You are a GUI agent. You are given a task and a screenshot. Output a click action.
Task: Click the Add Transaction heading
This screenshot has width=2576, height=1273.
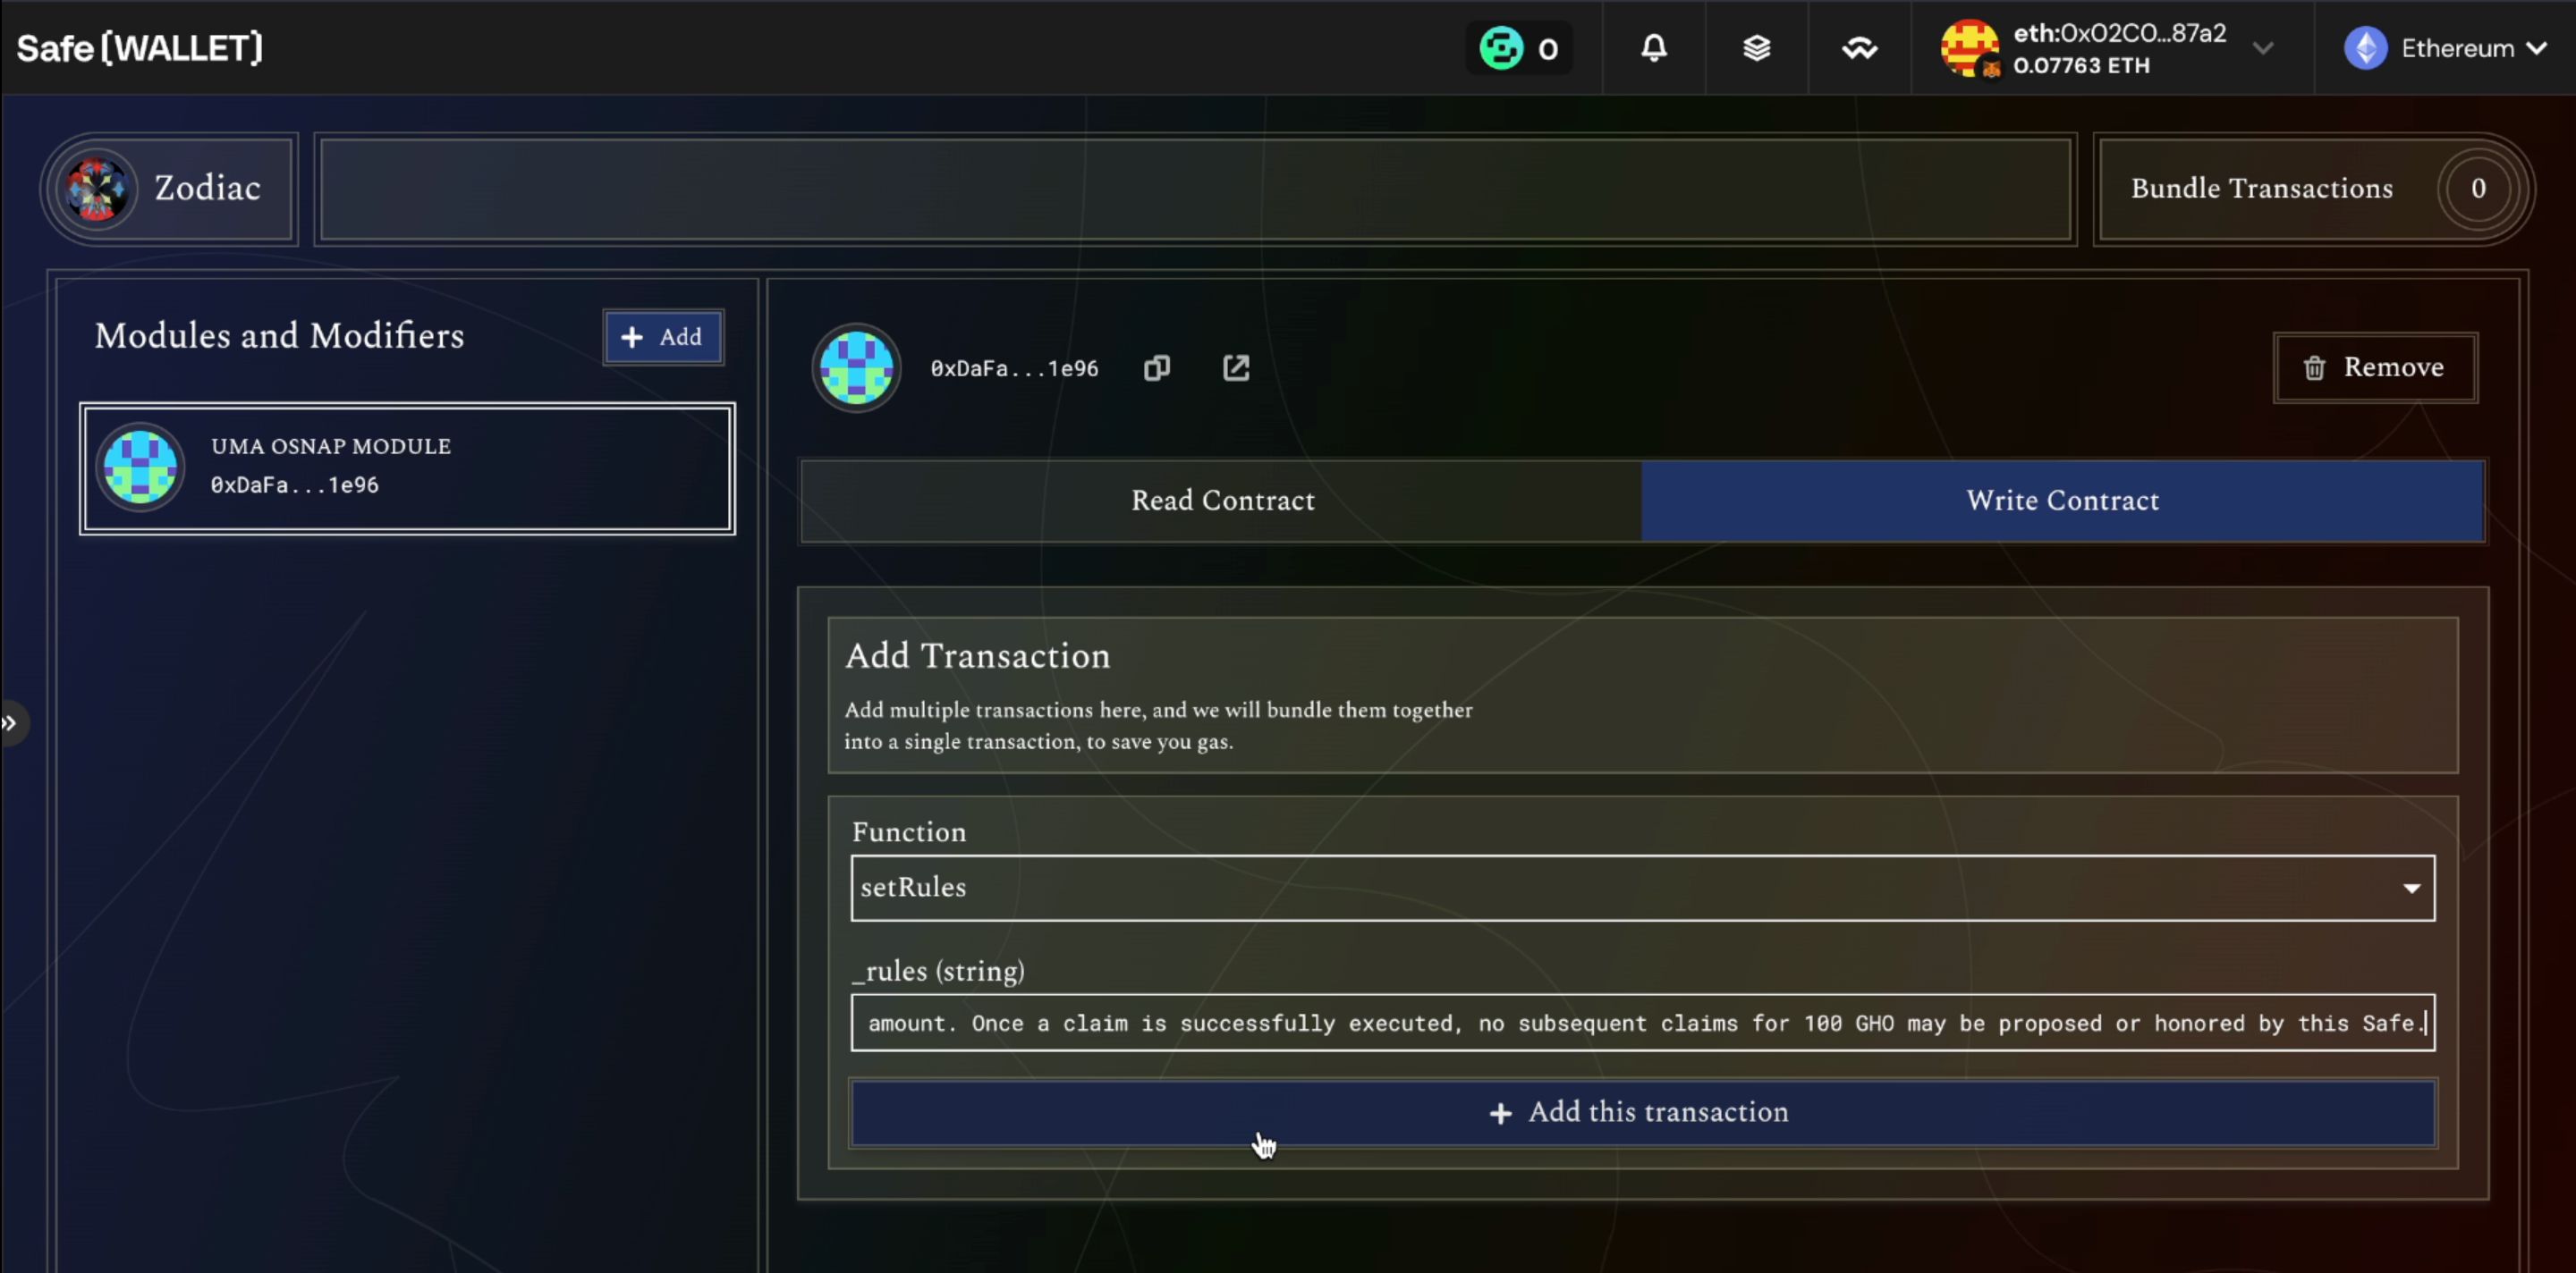pos(977,655)
